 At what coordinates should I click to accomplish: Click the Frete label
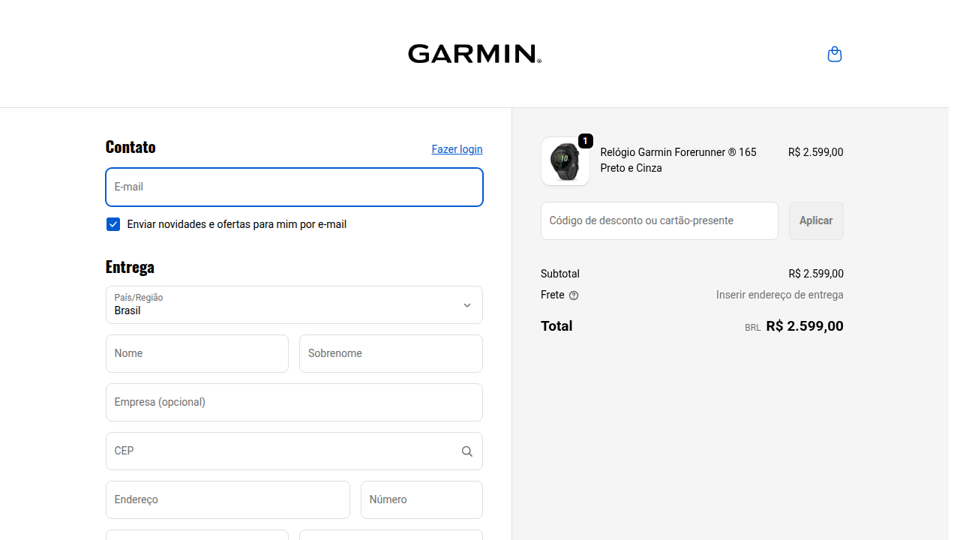pos(553,295)
